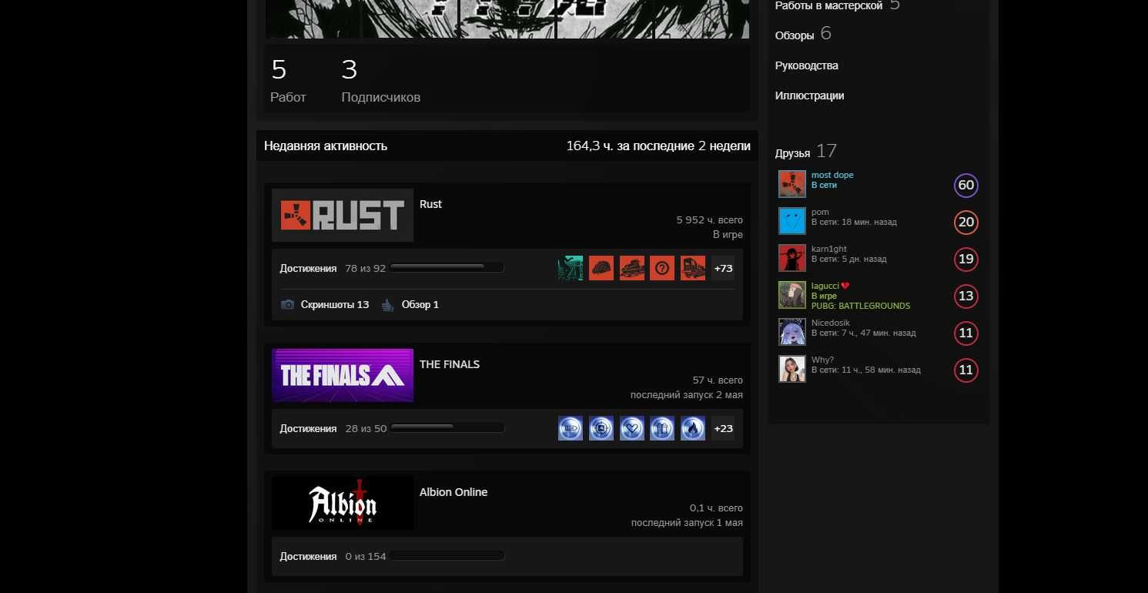This screenshot has height=593, width=1148.
Task: Open Rust Достижения 78 из 92
Action: 333,268
